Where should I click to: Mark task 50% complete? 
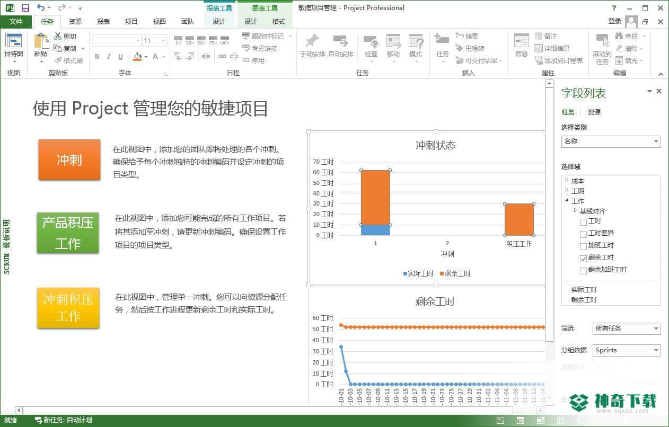(201, 40)
